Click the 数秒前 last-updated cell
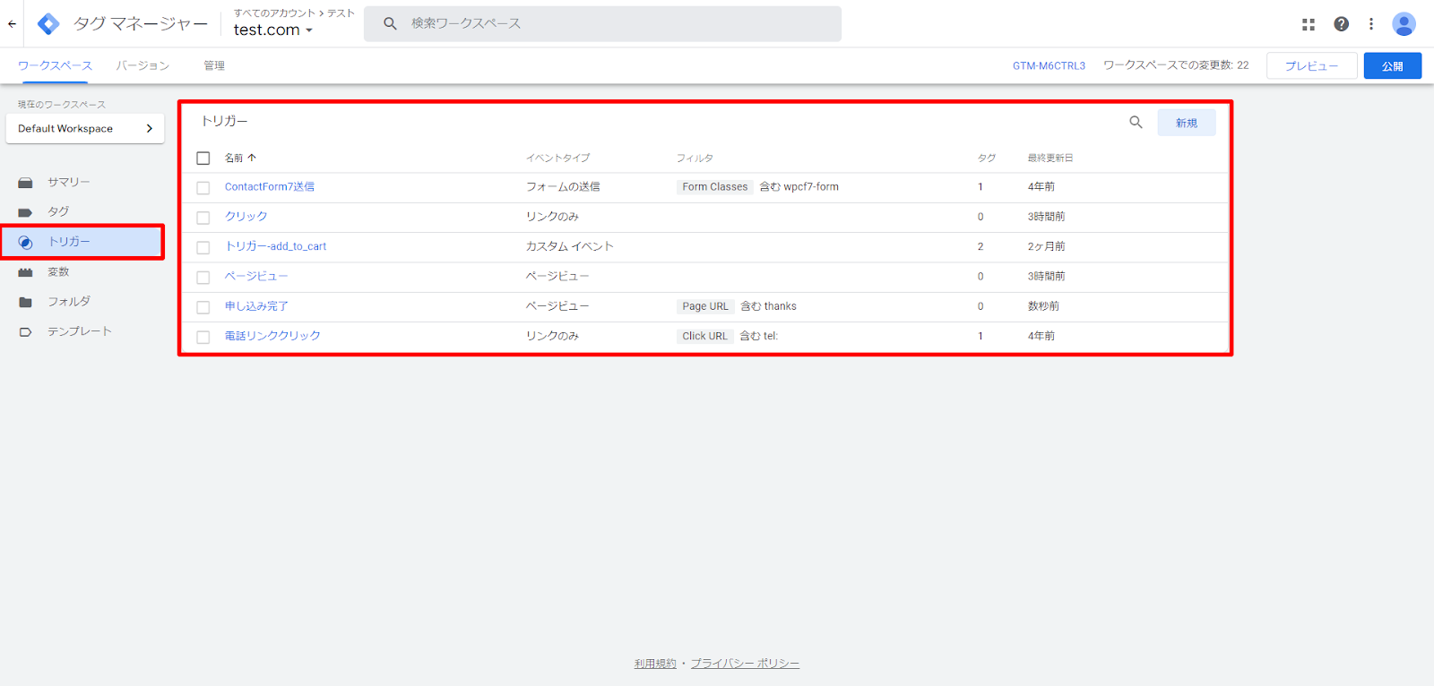The height and width of the screenshot is (686, 1434). point(1043,306)
